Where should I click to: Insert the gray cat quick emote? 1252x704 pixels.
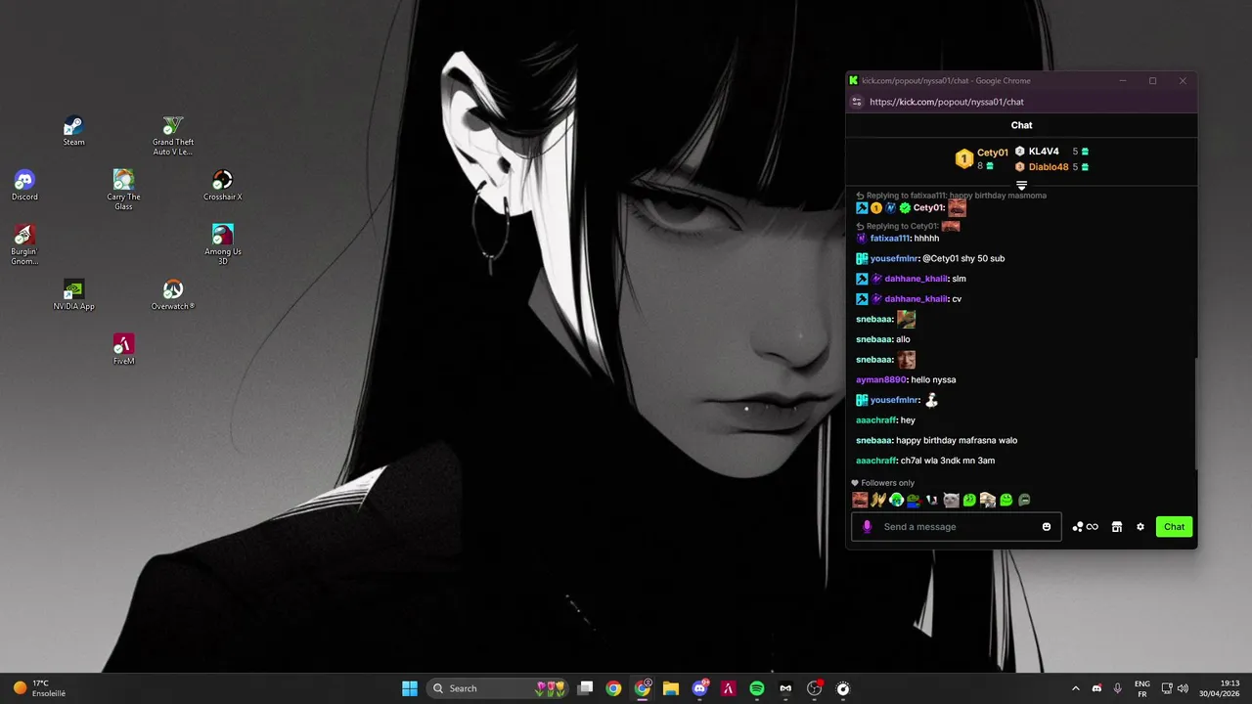[x=951, y=500]
